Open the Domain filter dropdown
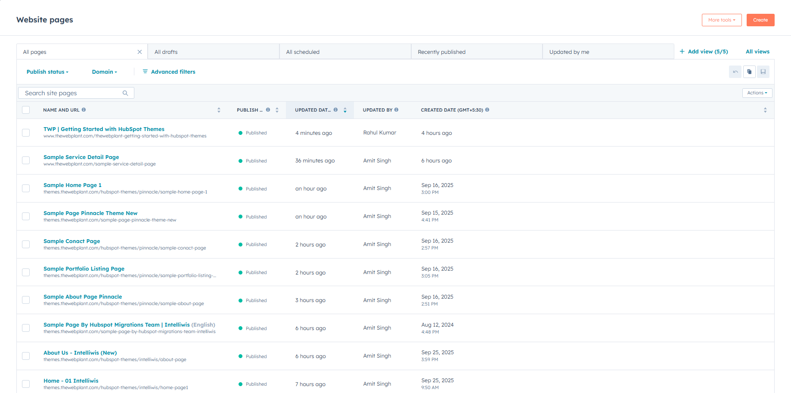The width and height of the screenshot is (791, 393). [x=105, y=72]
